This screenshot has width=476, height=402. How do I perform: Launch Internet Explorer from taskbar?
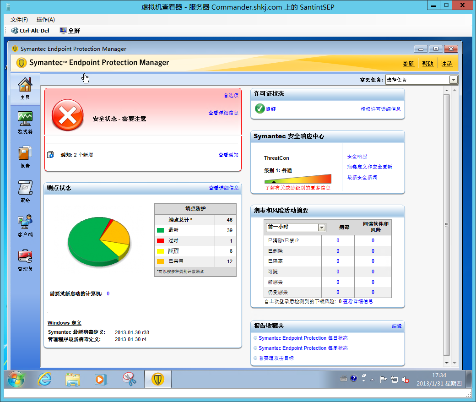tap(44, 379)
